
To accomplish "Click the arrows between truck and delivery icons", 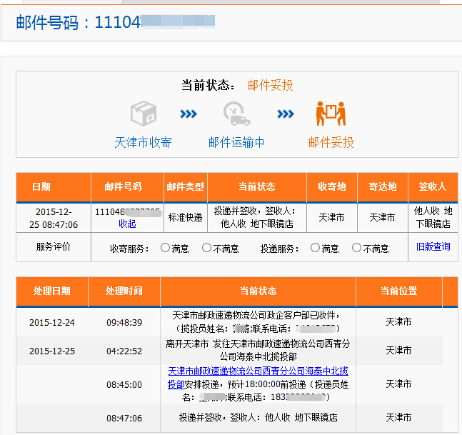I will click(x=286, y=114).
